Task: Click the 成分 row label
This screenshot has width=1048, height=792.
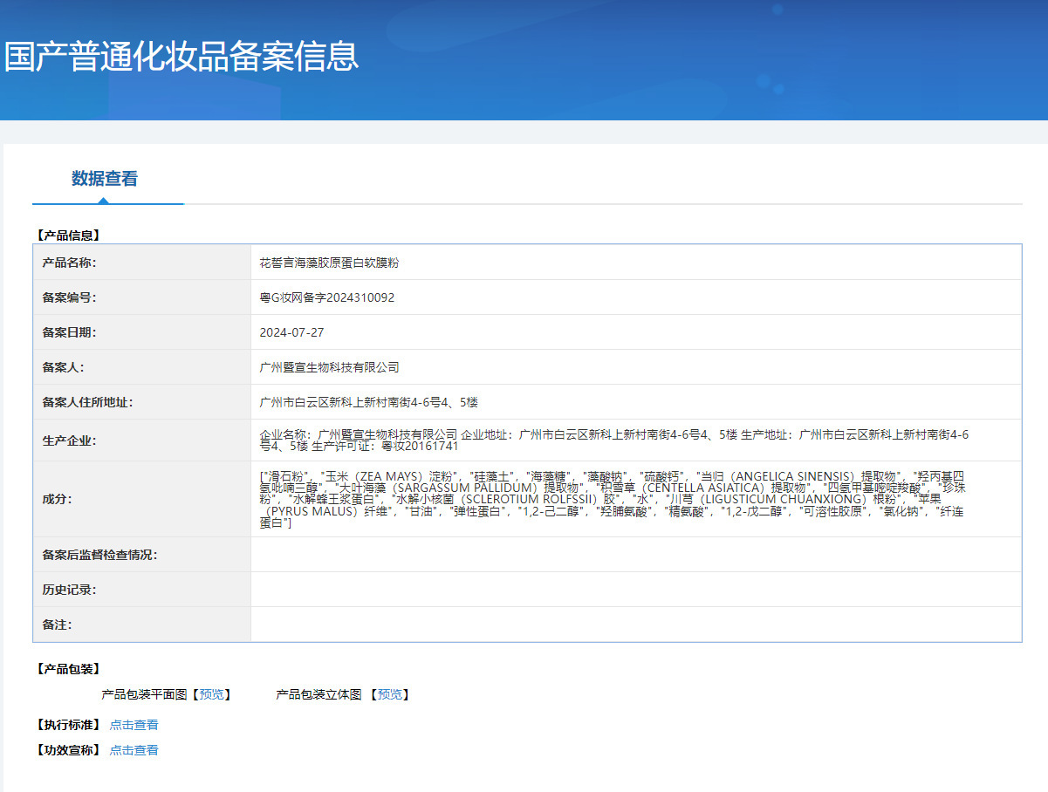Action: tap(57, 499)
